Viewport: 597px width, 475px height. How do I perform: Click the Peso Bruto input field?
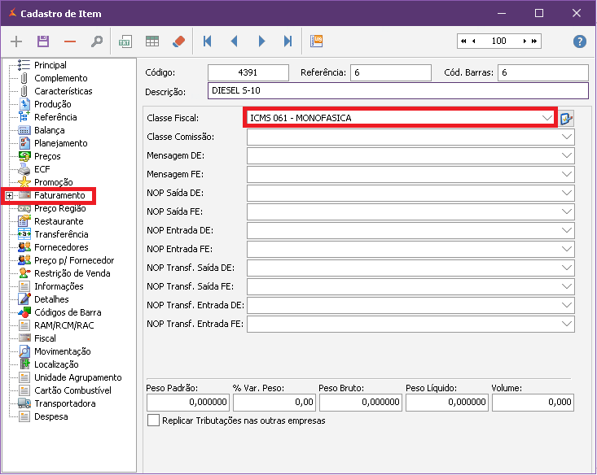coord(361,402)
